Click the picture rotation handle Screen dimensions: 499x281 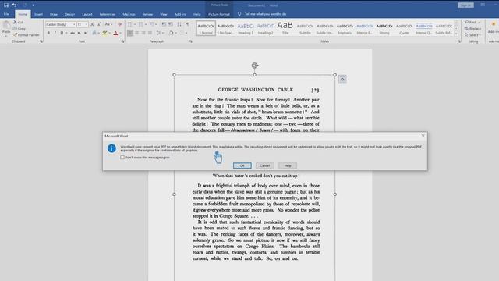(255, 66)
